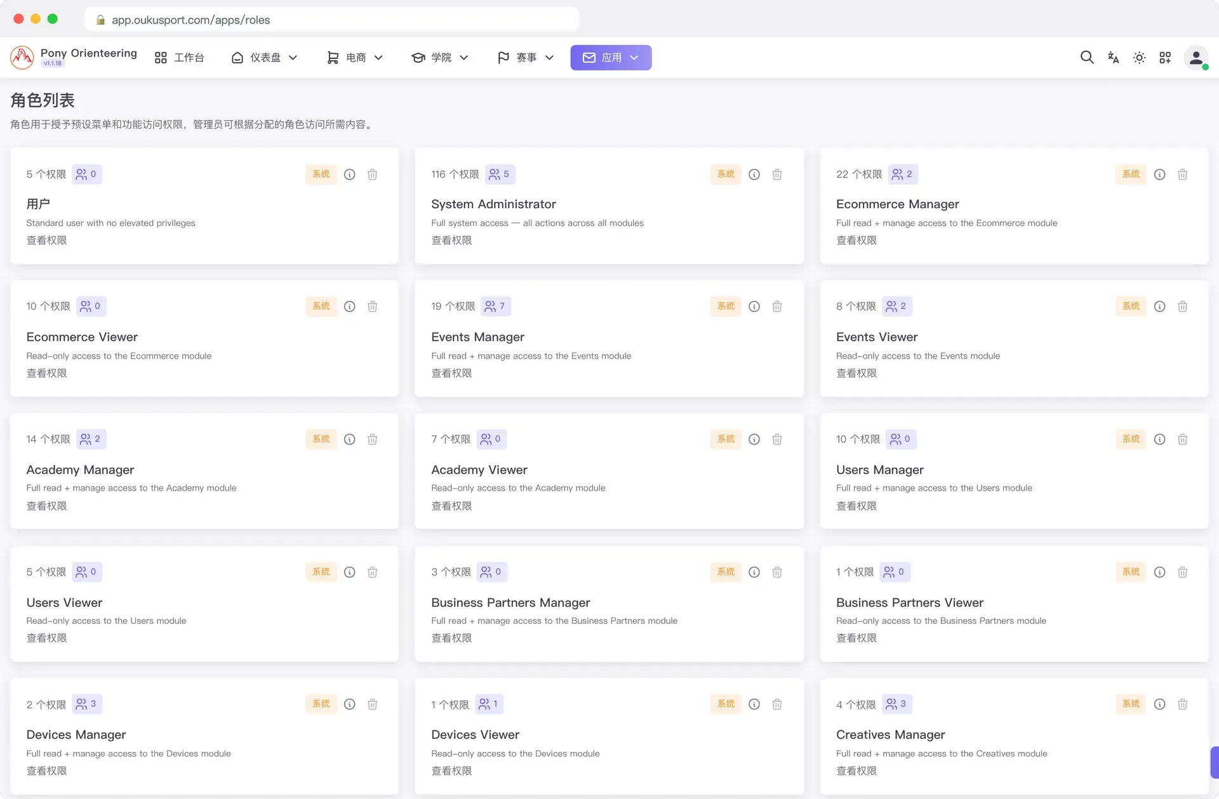The image size is (1219, 799).
Task: Click user count badge on Creatives Manager
Action: coord(896,704)
